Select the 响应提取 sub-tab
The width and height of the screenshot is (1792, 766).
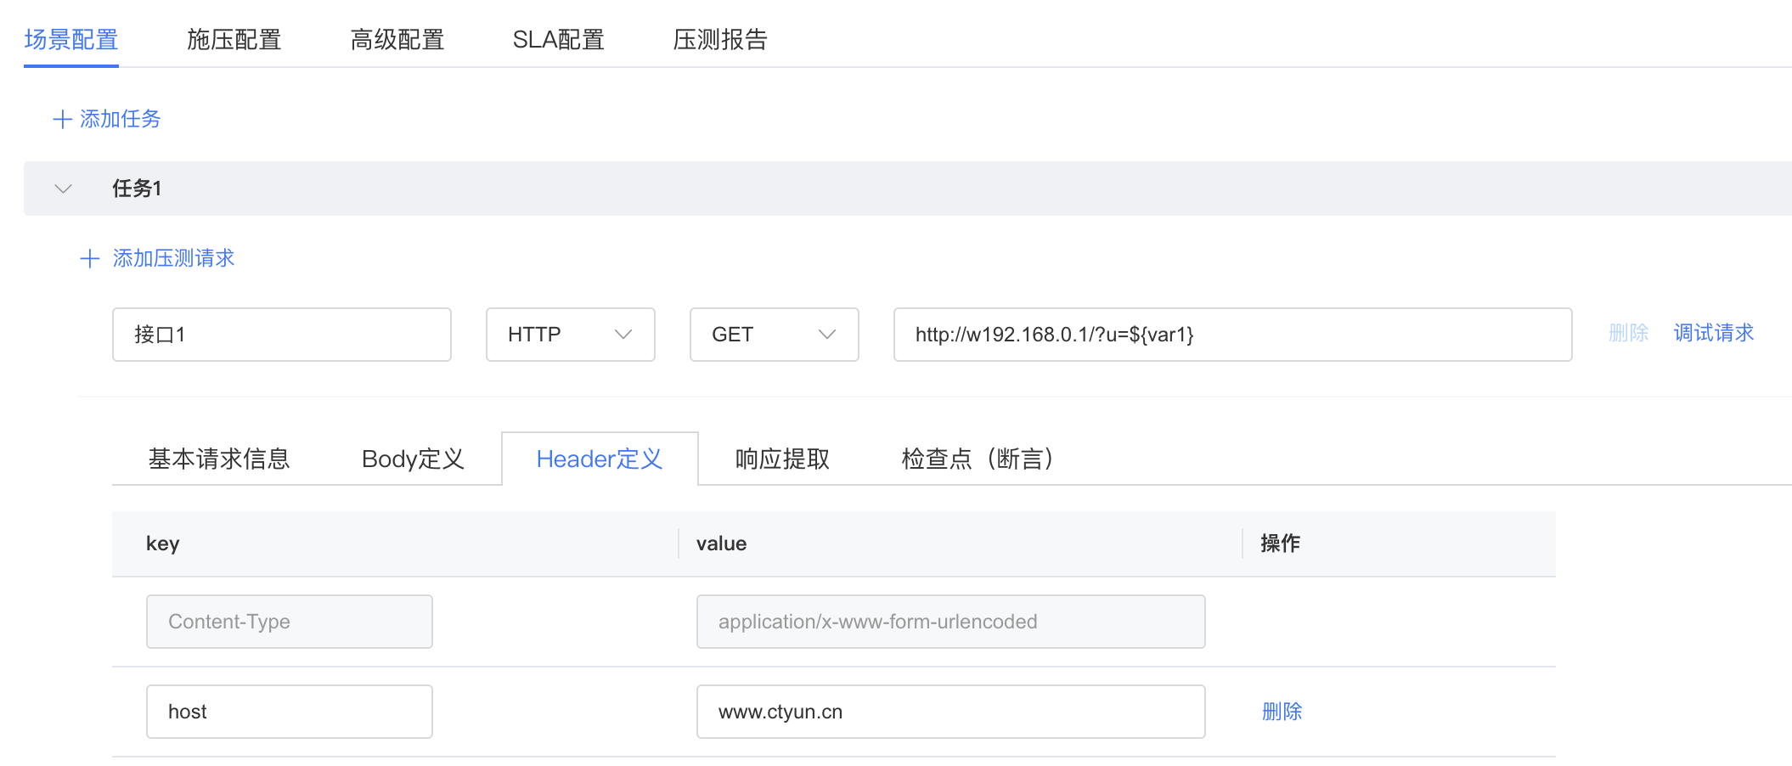[782, 459]
